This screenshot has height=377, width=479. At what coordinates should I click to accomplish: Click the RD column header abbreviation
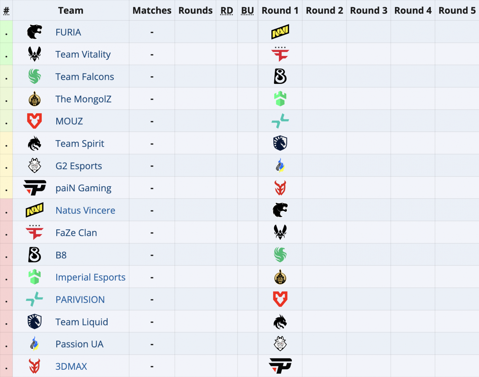(226, 10)
